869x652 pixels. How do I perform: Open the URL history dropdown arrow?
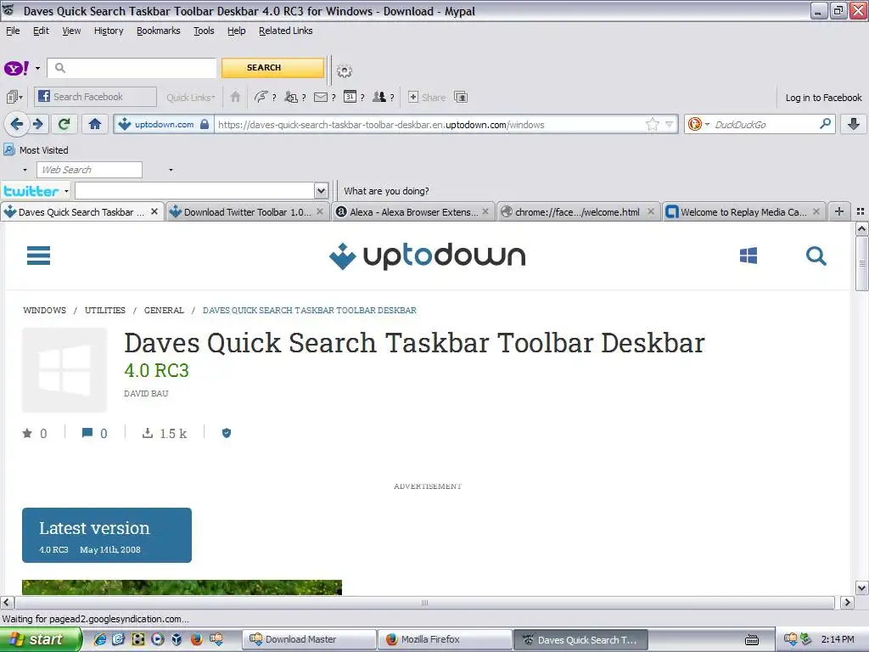669,124
